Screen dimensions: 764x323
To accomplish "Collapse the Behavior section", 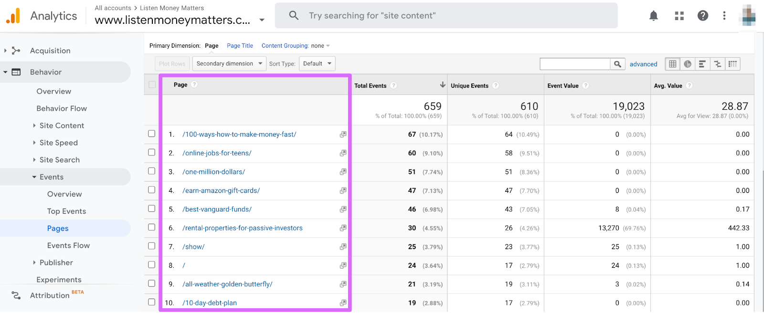I will [x=5, y=72].
